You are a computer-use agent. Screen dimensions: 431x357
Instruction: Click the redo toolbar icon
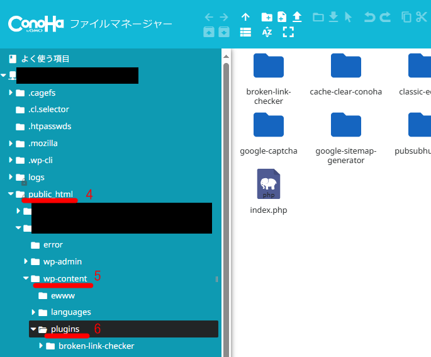click(x=385, y=17)
